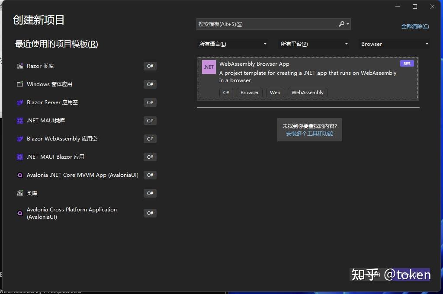Viewport: 443px width, 294px height.
Task: Close the 创建新项目 dialog
Action: click(432, 6)
